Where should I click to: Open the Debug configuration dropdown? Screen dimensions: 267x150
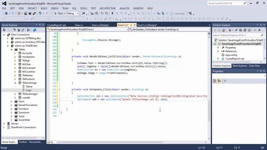78,13
